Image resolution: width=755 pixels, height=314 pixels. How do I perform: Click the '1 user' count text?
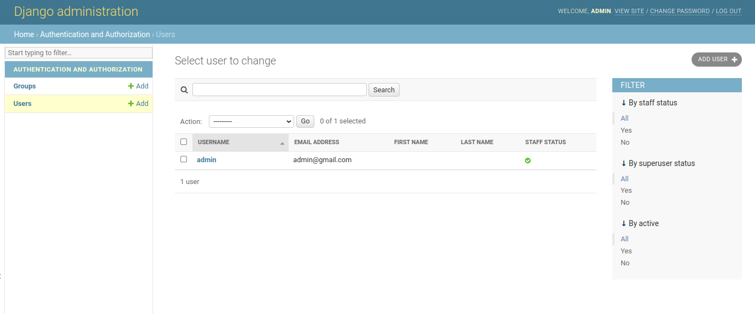190,182
